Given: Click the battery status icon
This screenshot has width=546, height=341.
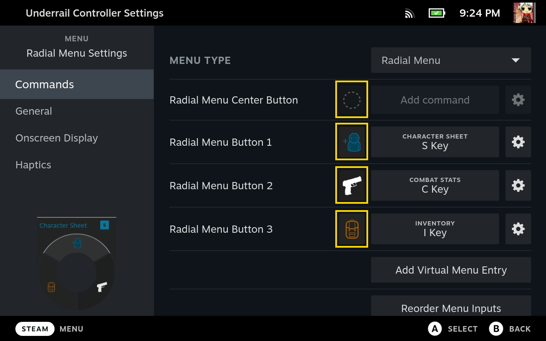Looking at the screenshot, I should [437, 13].
